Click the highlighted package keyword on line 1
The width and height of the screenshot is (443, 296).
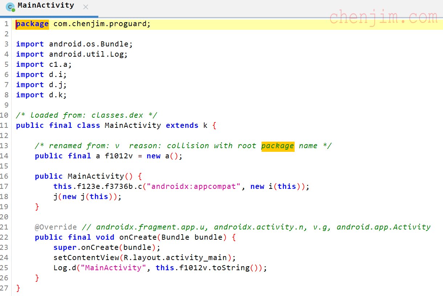pos(32,24)
